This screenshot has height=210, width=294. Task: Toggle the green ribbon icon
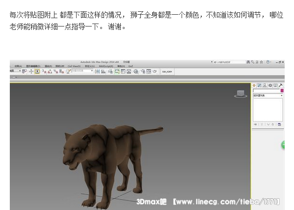click(117, 72)
